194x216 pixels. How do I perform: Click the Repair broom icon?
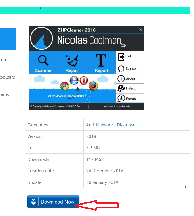[72, 61]
